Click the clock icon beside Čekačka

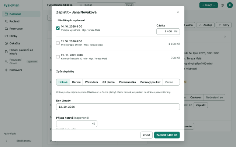pyautogui.click(x=6, y=43)
